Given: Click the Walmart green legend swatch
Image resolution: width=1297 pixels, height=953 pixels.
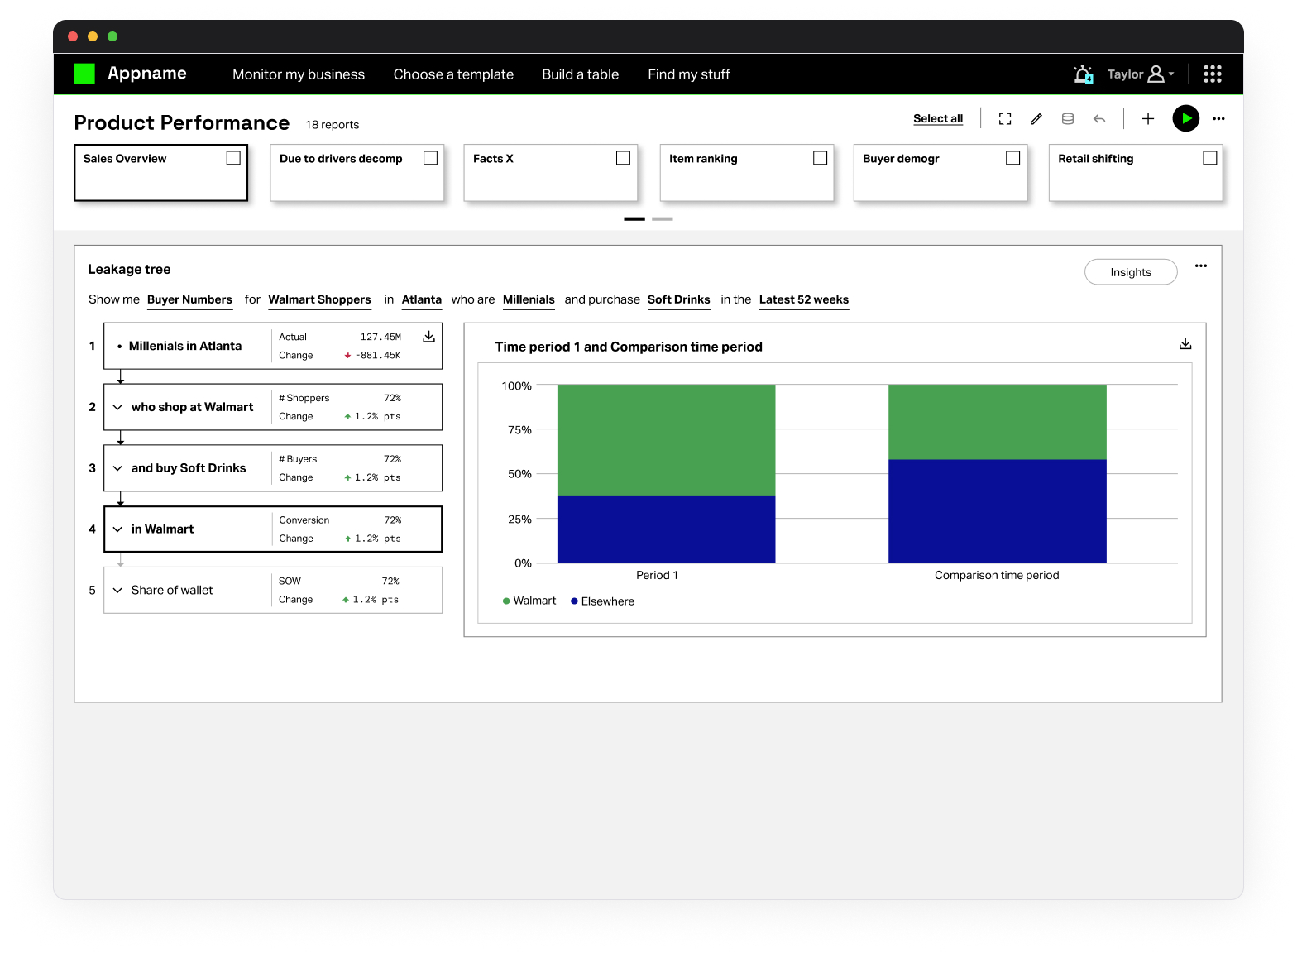Looking at the screenshot, I should point(506,601).
